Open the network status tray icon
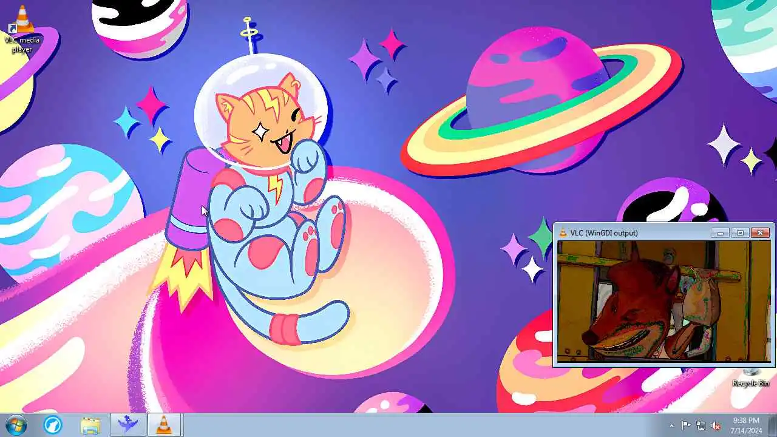Image resolution: width=777 pixels, height=437 pixels. [701, 425]
